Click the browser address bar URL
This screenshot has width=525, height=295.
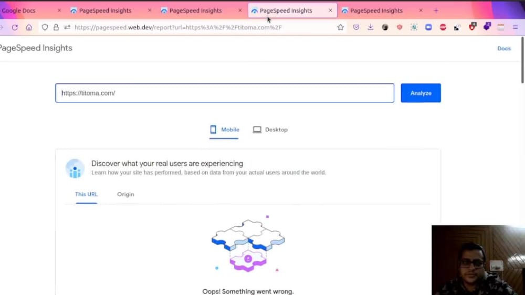pyautogui.click(x=178, y=27)
